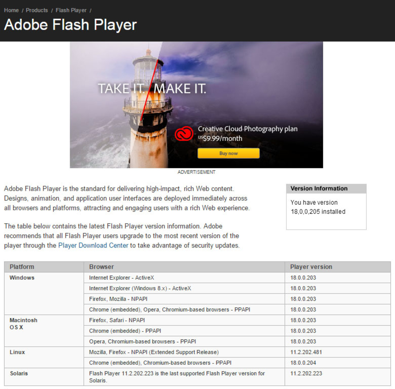Click Chrome (embedded), Opera, Chromium-based browsers row

[184, 309]
